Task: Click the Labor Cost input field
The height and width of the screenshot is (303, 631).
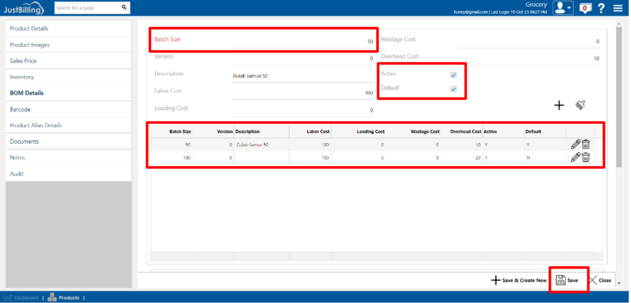Action: [x=303, y=92]
